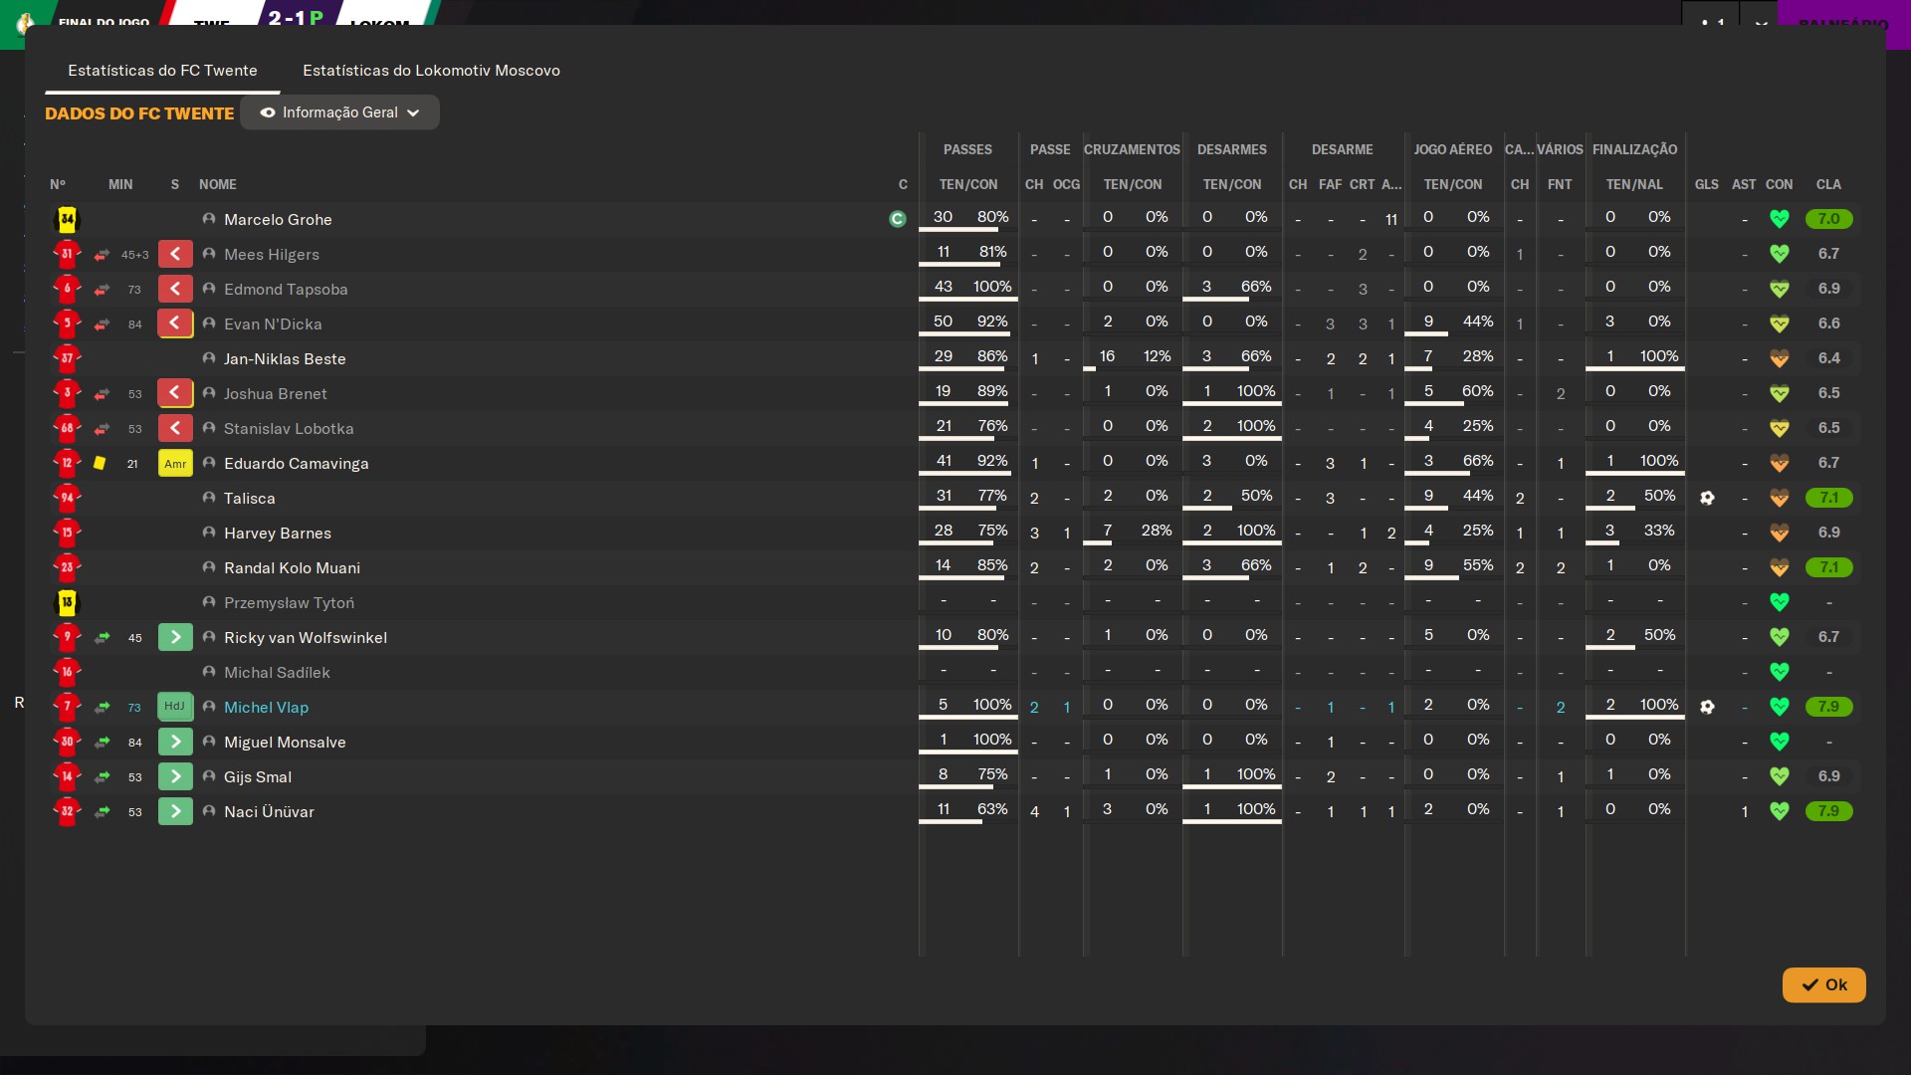
Task: Click the substituted-off arrow for Edmond Tapsoba
Action: (x=175, y=289)
